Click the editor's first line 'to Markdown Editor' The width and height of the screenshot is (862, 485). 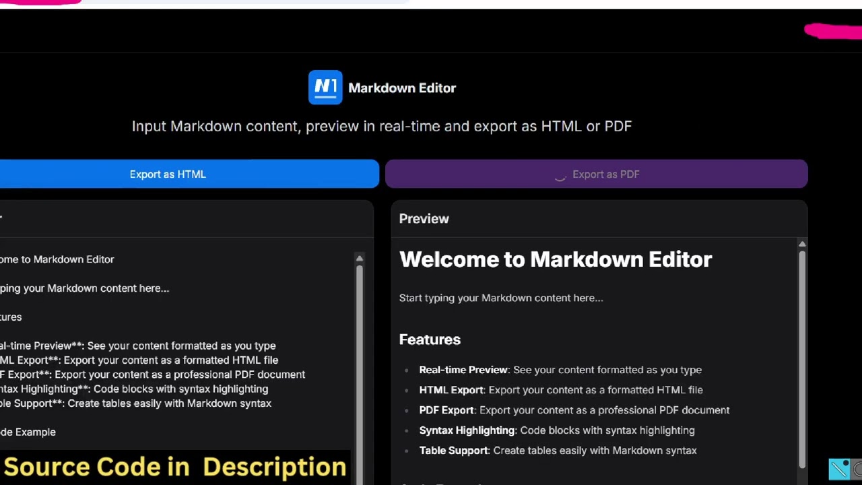pyautogui.click(x=57, y=259)
